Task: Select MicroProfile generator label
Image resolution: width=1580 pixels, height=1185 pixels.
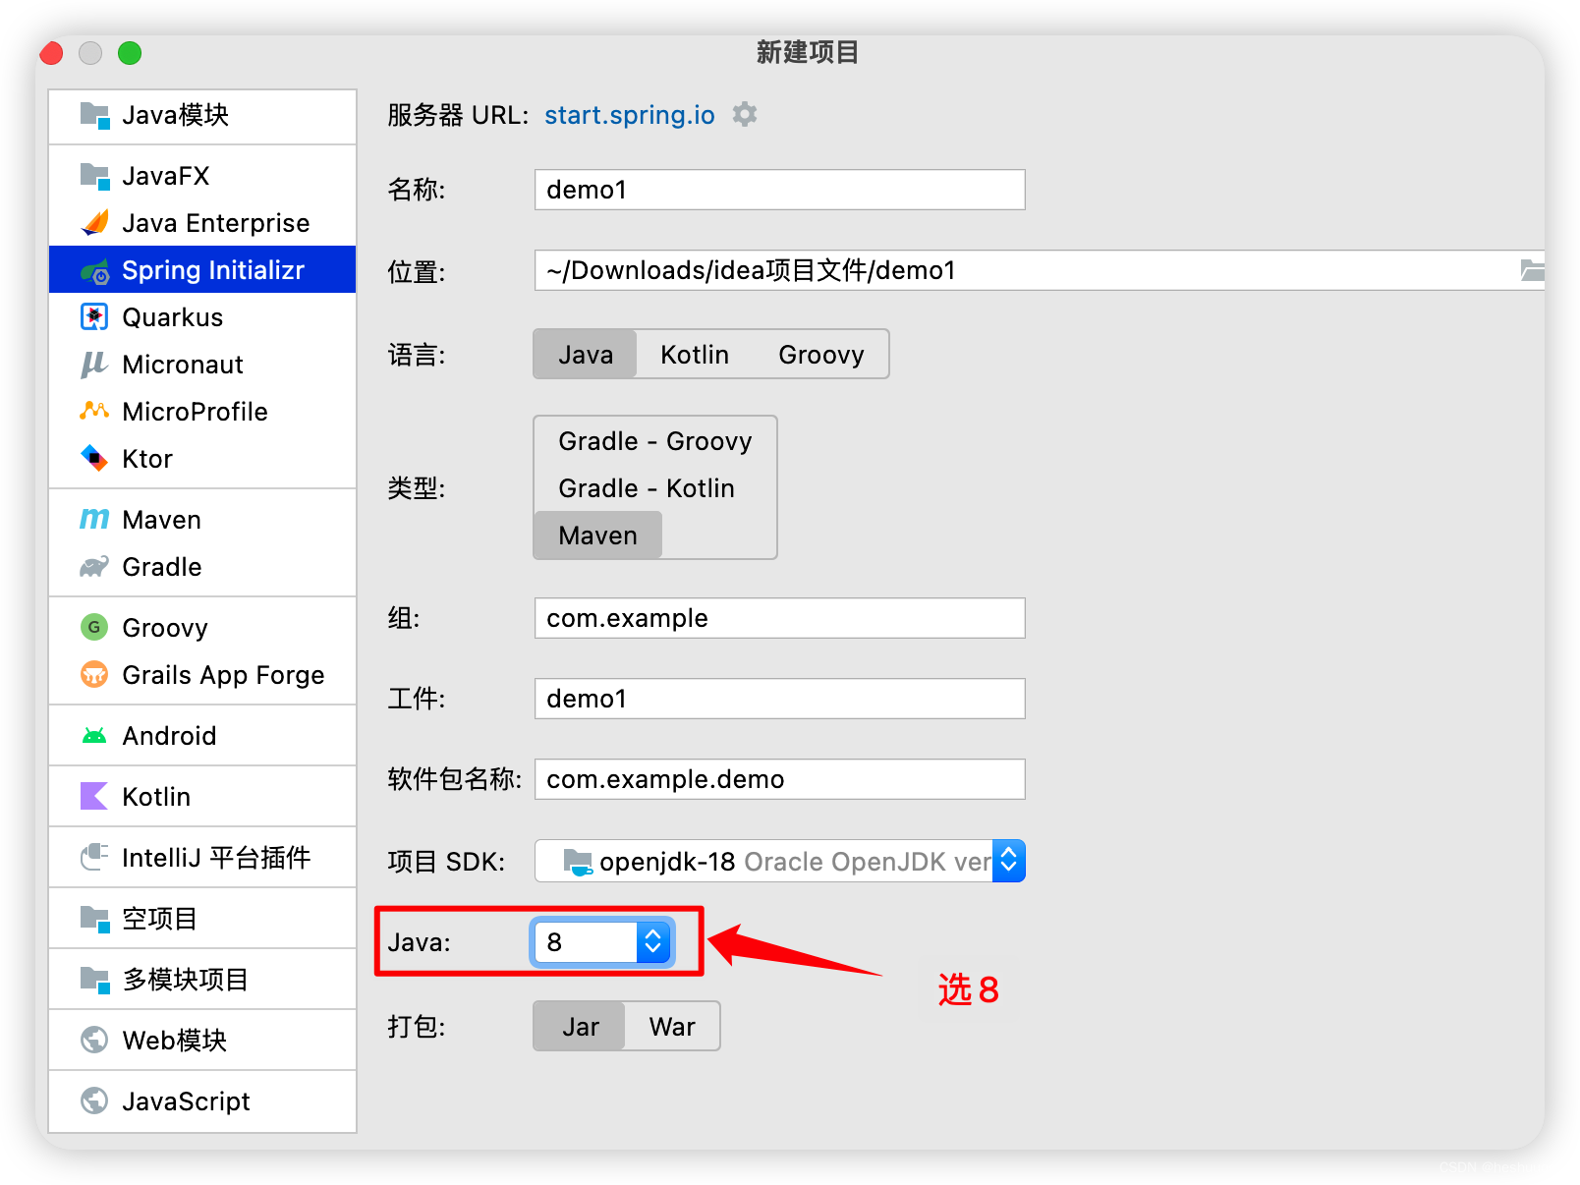Action: (x=195, y=412)
